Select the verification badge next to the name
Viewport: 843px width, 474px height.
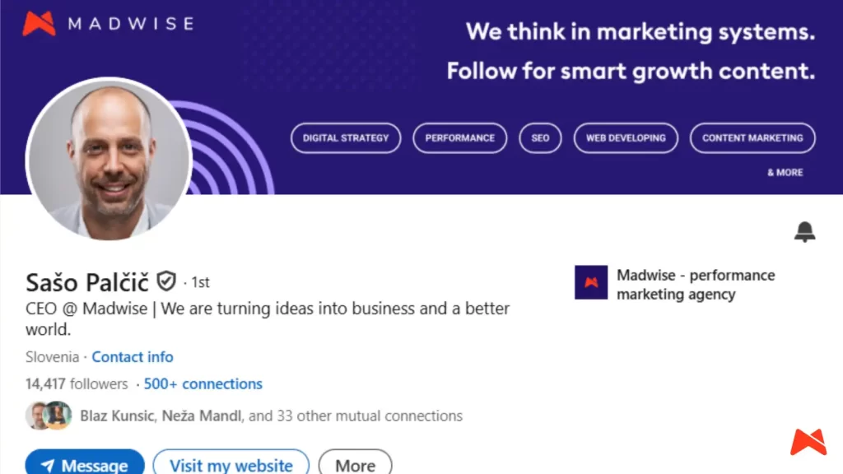166,282
